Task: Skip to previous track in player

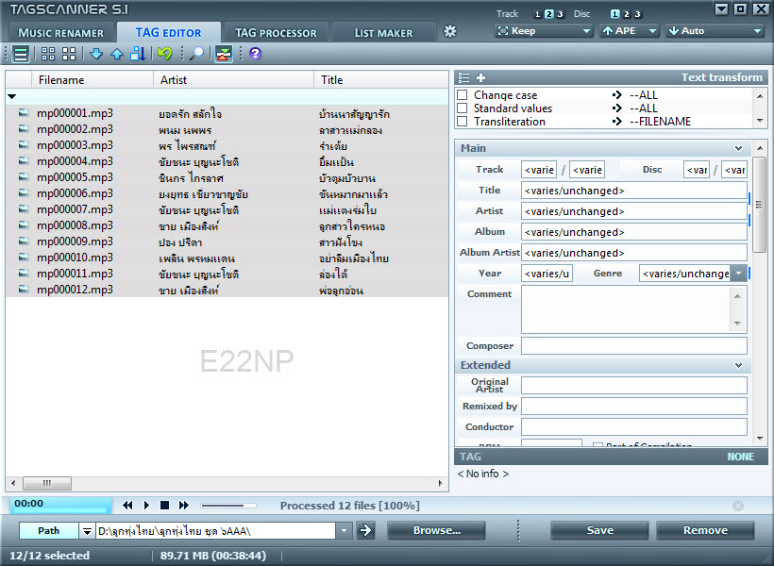Action: (127, 505)
